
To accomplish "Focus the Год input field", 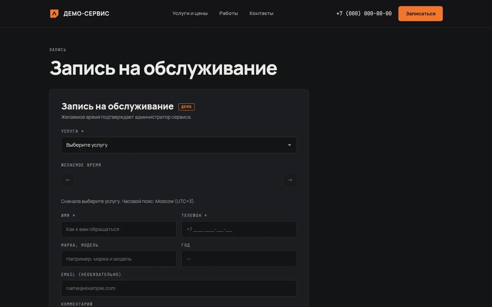I will click(x=239, y=259).
